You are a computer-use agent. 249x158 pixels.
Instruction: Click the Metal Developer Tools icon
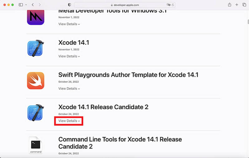tap(36, 17)
